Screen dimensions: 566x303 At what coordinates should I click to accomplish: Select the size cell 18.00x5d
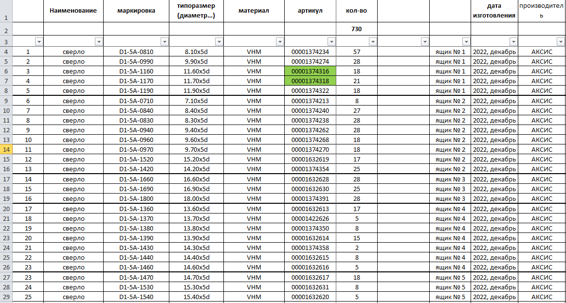pyautogui.click(x=197, y=199)
